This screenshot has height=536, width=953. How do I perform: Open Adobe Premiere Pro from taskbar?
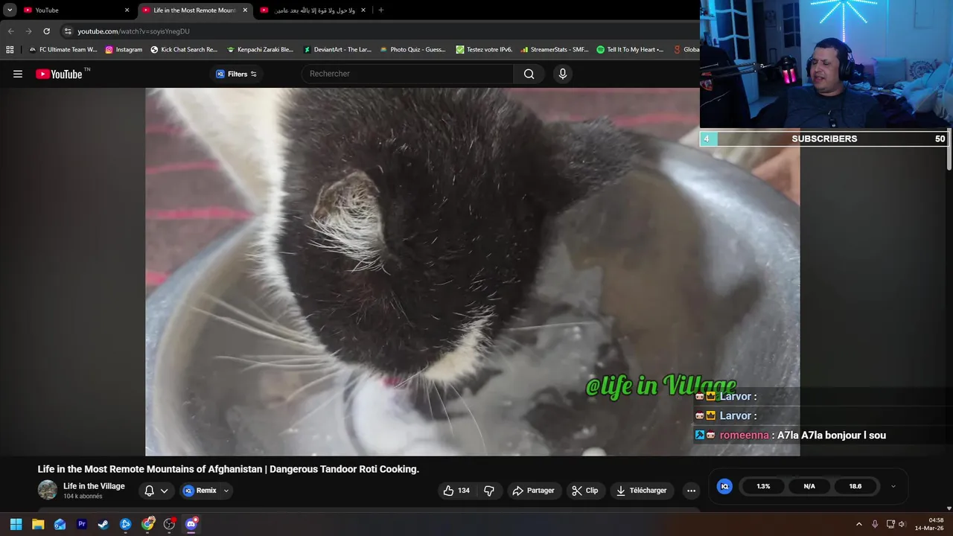82,524
